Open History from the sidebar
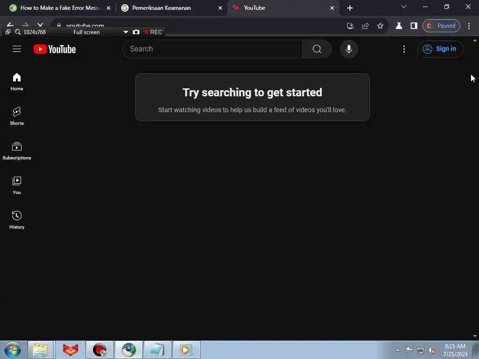Viewport: 479px width, 359px height. click(17, 220)
